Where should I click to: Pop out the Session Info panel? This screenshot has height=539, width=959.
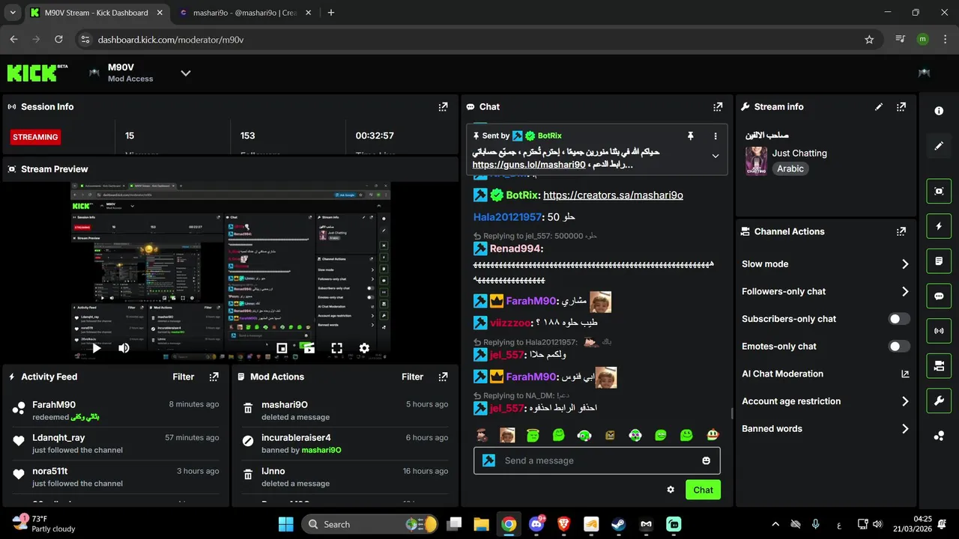coord(443,107)
